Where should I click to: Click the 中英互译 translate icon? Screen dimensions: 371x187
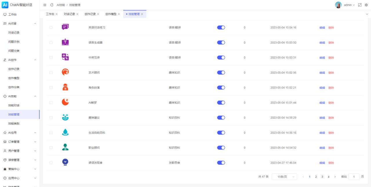(x=65, y=57)
